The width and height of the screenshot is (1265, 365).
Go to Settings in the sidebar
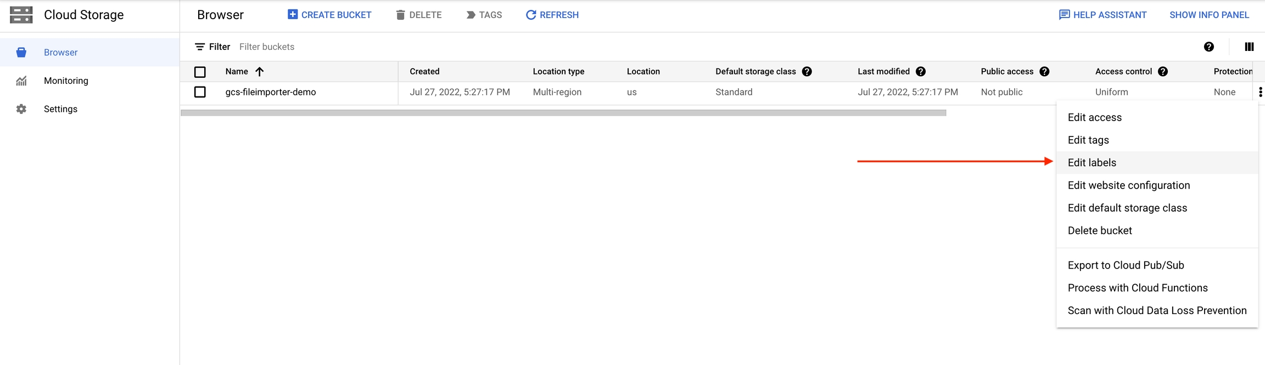pyautogui.click(x=89, y=109)
